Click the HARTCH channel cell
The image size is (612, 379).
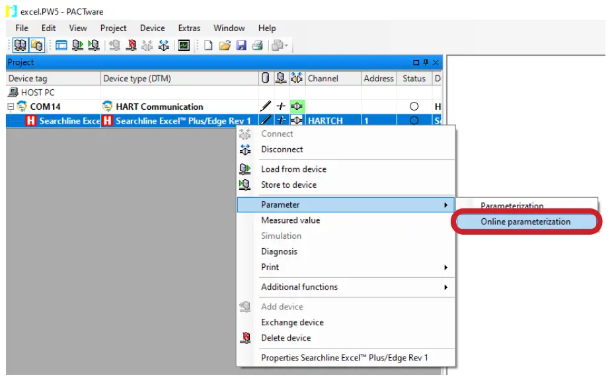[333, 121]
